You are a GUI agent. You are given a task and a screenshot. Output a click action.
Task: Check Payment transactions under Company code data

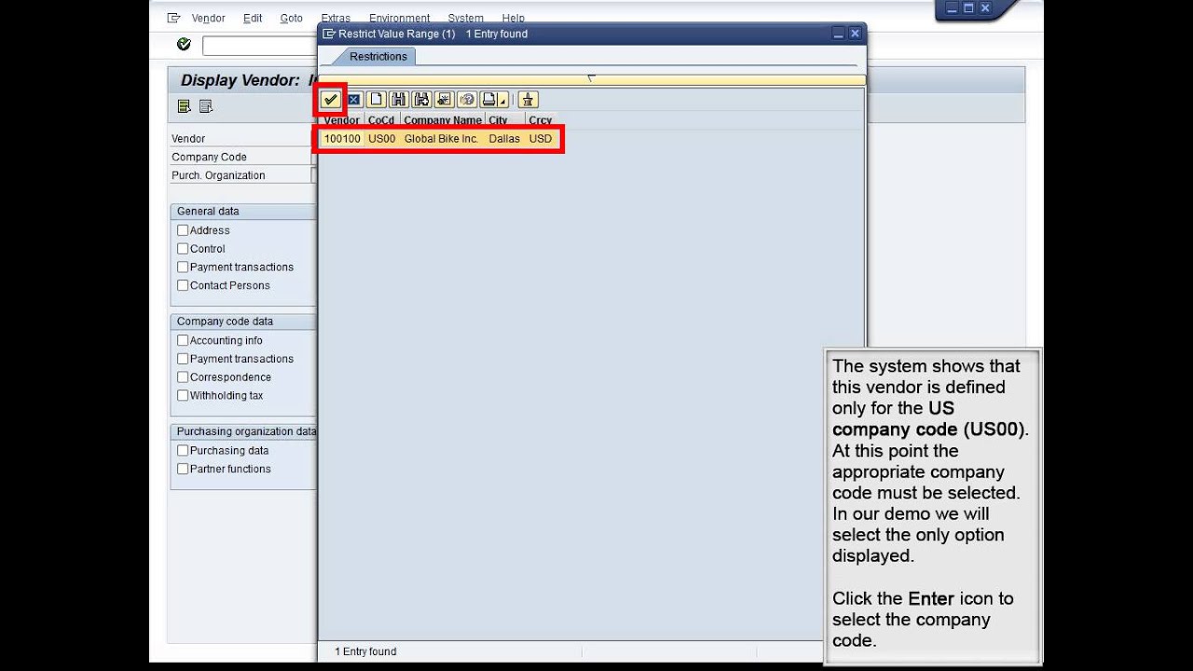(183, 359)
